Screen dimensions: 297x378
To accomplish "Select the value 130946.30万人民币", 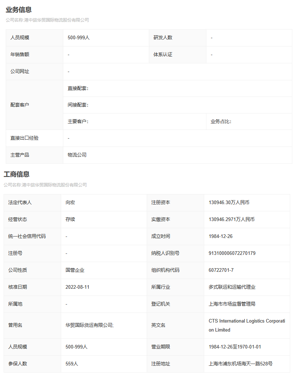I will click(x=229, y=202).
